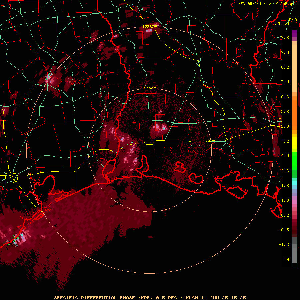
Task: Click the 2.6 scale label
Action: pos(285,171)
